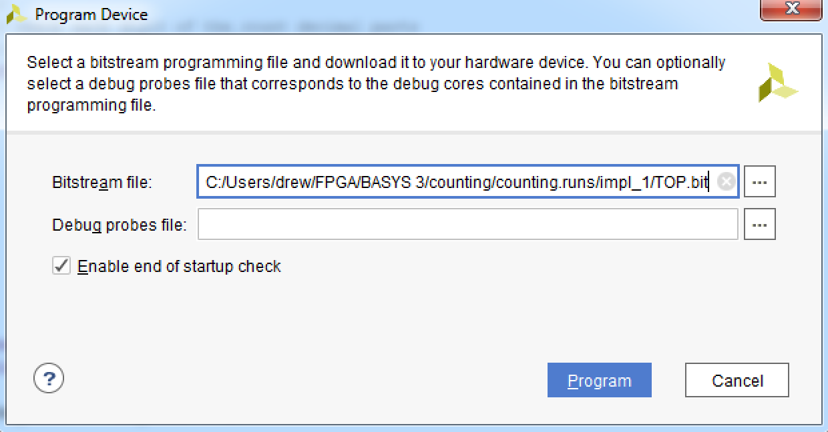Focus the empty Debug probes file field

coord(467,225)
